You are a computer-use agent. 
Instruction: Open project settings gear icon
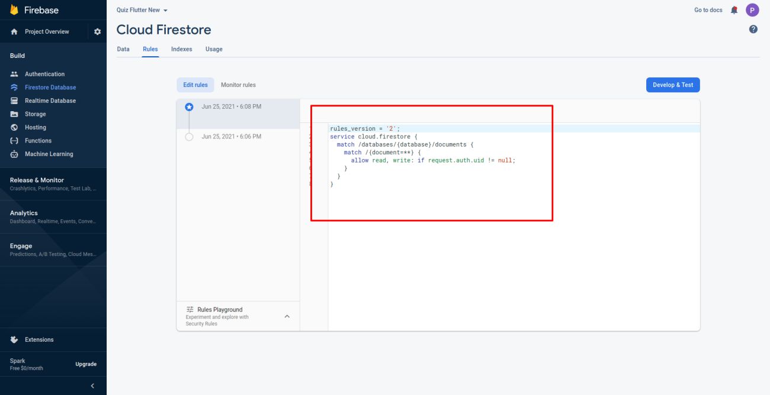click(x=98, y=32)
